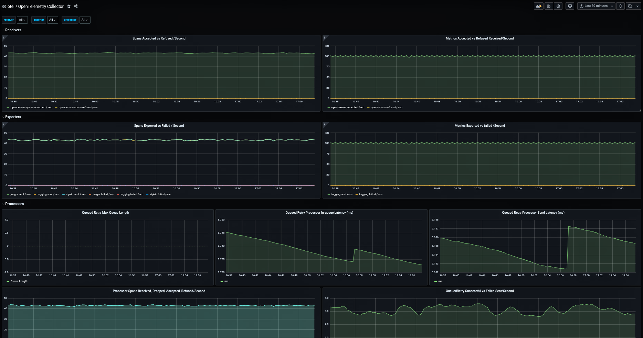Click the Save dashboard icon
Image resolution: width=643 pixels, height=338 pixels.
click(x=548, y=6)
